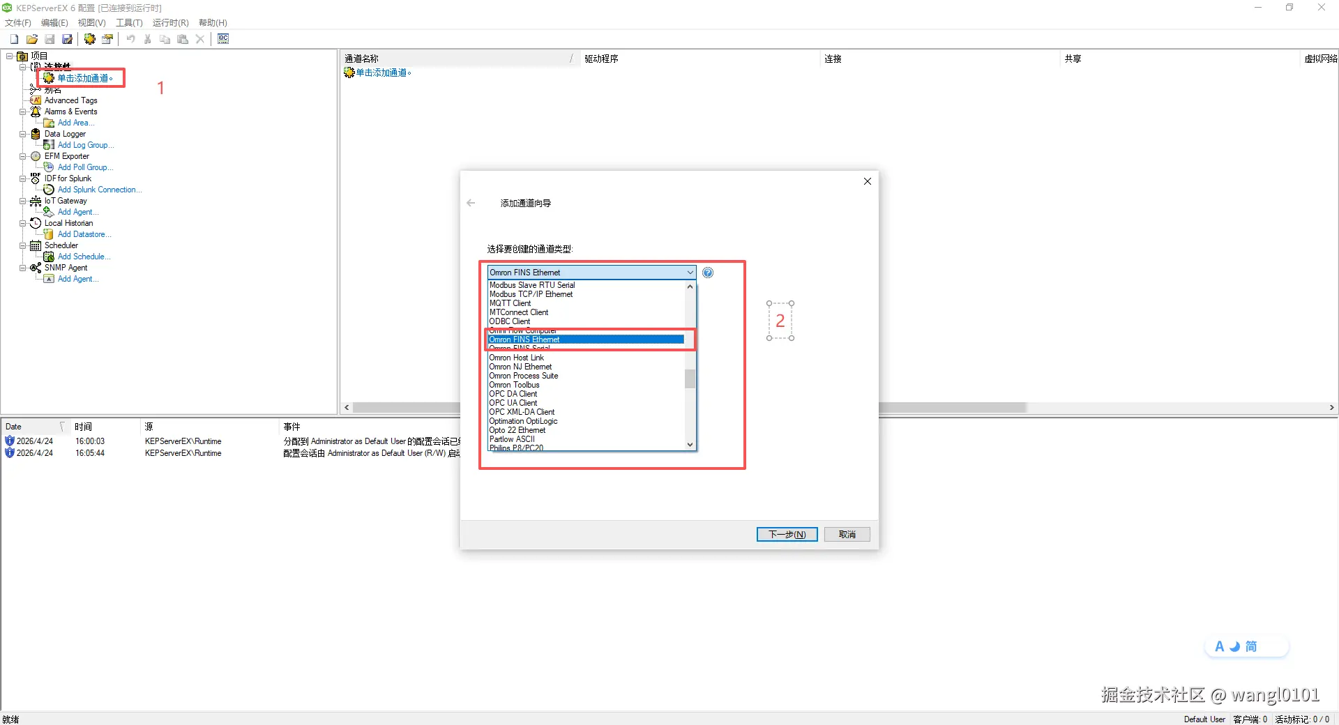1339x725 pixels.
Task: Click the Add Splunk Connection... link
Action: [x=99, y=190]
